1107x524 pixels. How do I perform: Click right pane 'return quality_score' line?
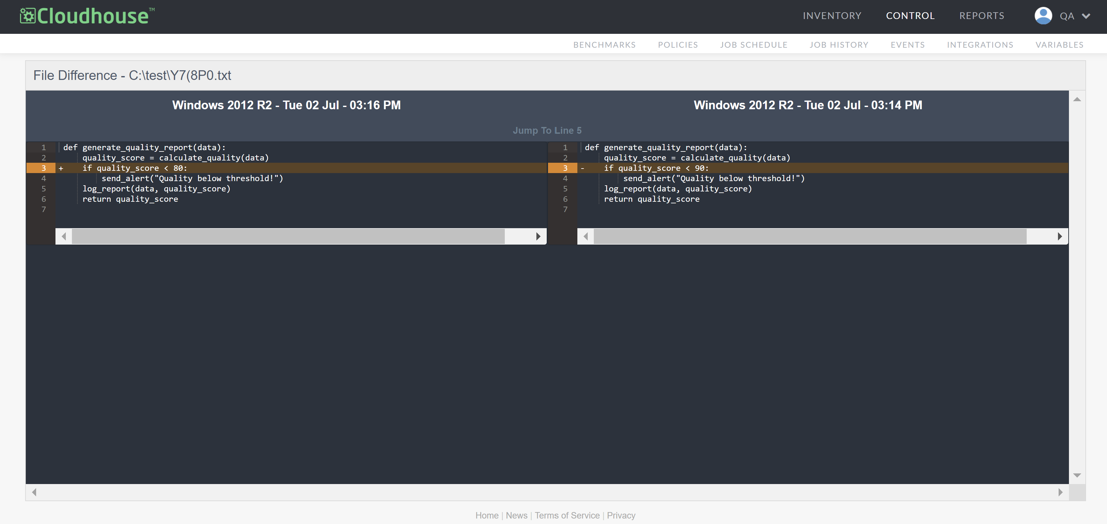(x=652, y=199)
